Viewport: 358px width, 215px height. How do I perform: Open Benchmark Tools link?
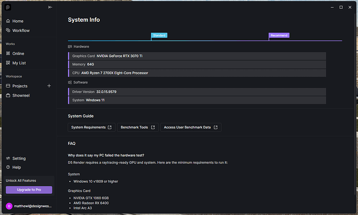pyautogui.click(x=138, y=127)
